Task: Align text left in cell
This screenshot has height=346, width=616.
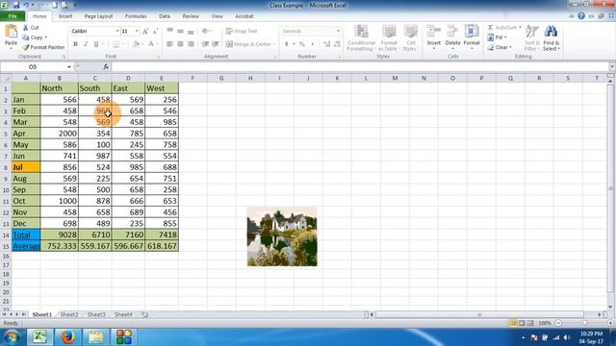Action: [169, 44]
